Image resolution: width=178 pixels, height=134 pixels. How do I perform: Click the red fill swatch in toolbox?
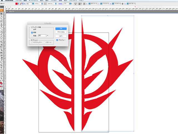click(1, 83)
